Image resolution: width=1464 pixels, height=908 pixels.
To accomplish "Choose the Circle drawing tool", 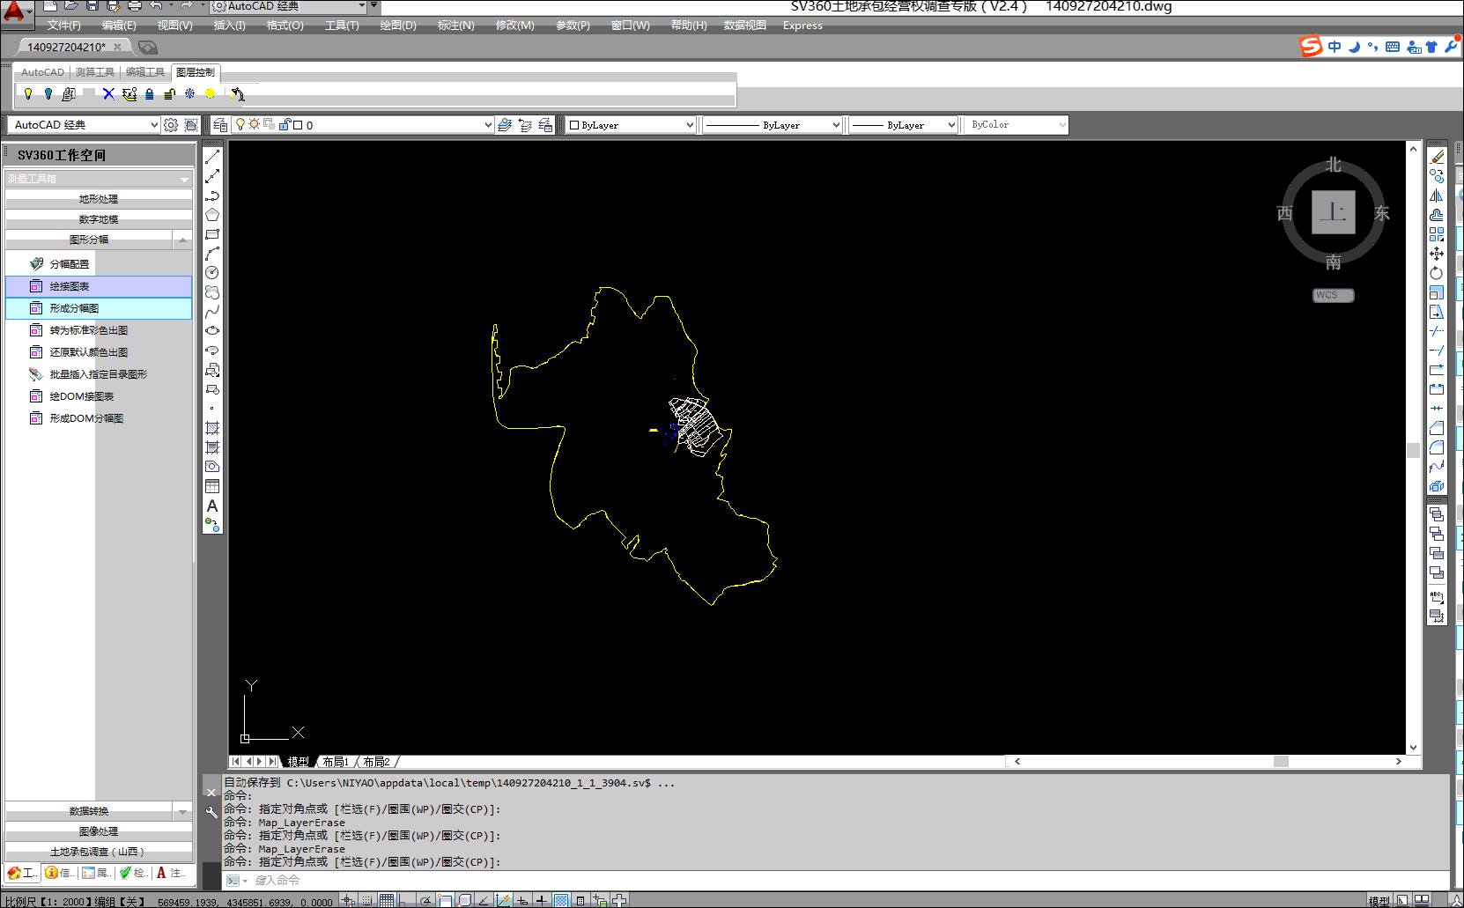I will tap(212, 273).
